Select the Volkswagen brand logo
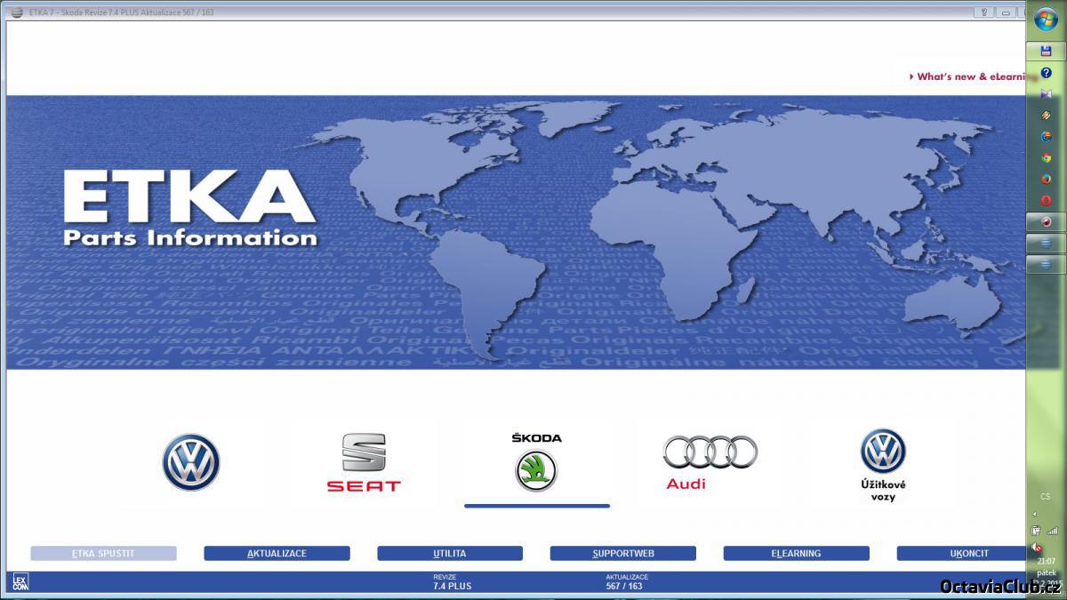Viewport: 1067px width, 600px height. [x=191, y=462]
